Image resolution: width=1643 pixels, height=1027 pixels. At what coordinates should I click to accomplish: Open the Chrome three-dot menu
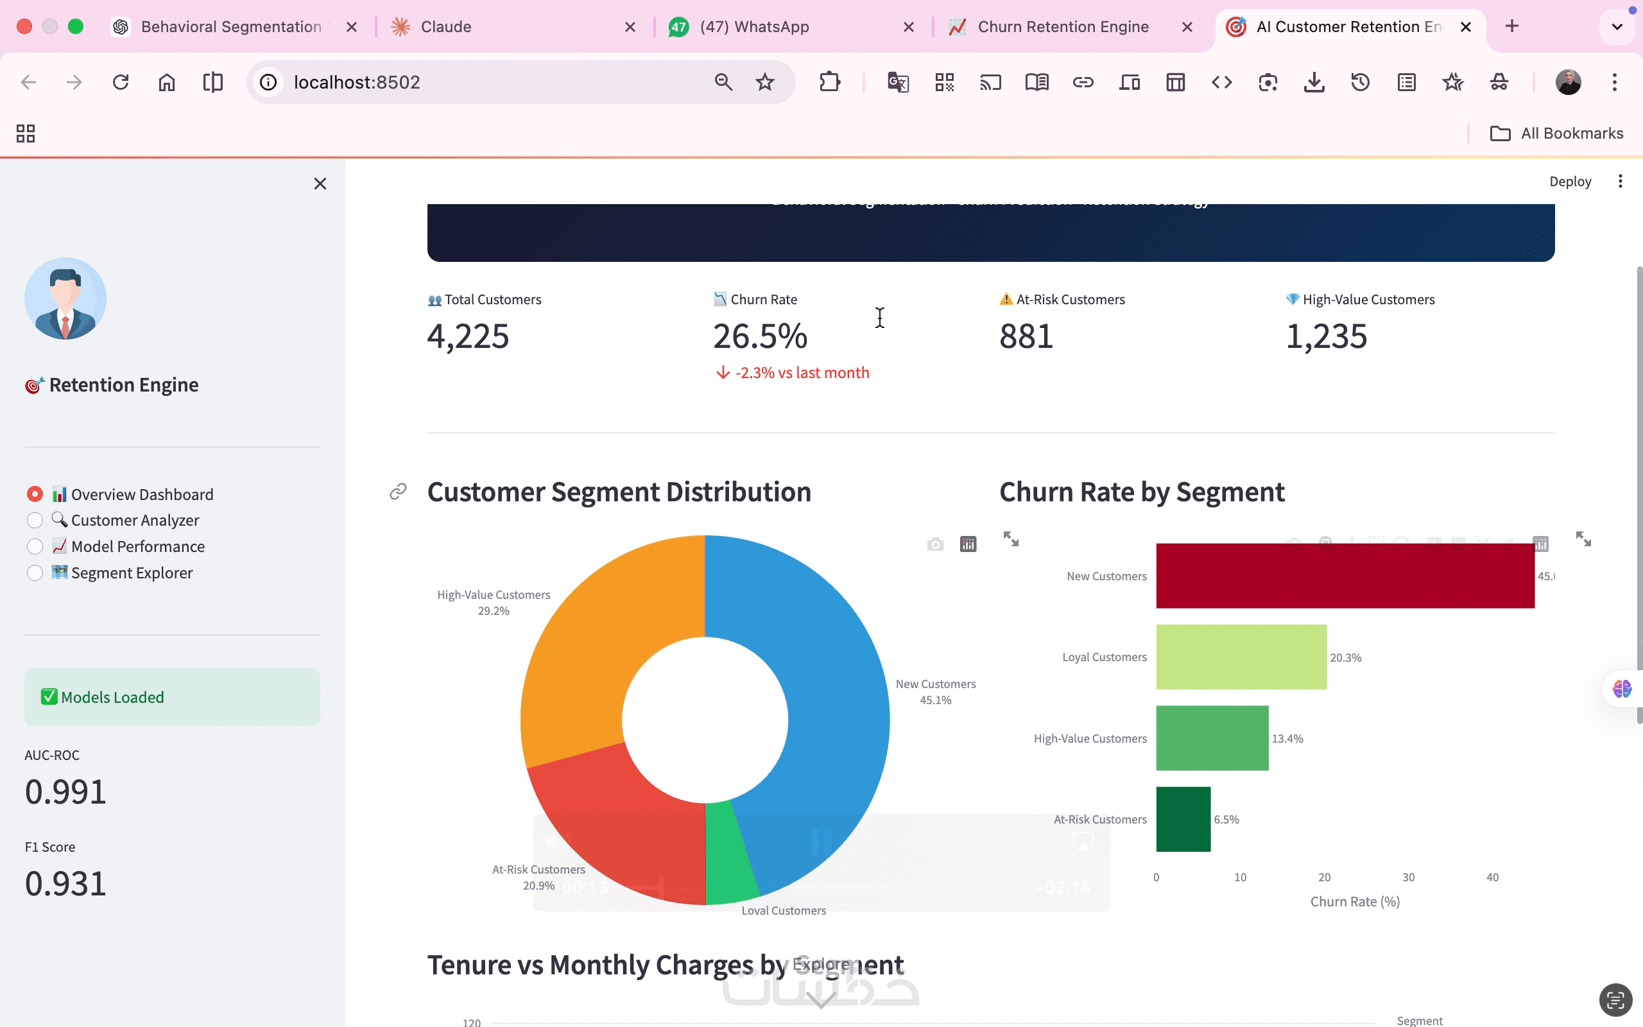(1615, 82)
